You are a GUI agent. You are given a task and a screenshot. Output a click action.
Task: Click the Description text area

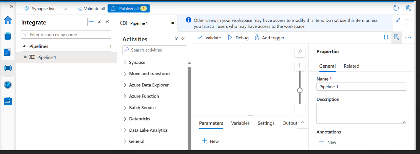(361, 113)
